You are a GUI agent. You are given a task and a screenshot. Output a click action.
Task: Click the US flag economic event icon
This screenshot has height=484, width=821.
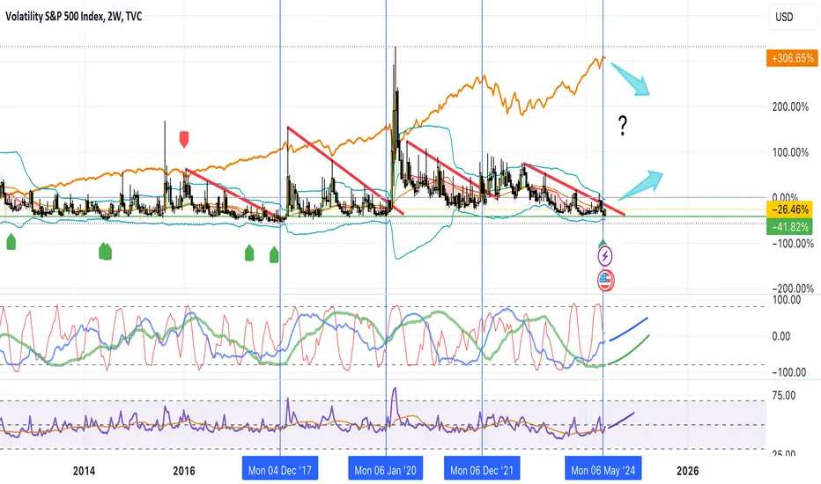click(x=605, y=281)
